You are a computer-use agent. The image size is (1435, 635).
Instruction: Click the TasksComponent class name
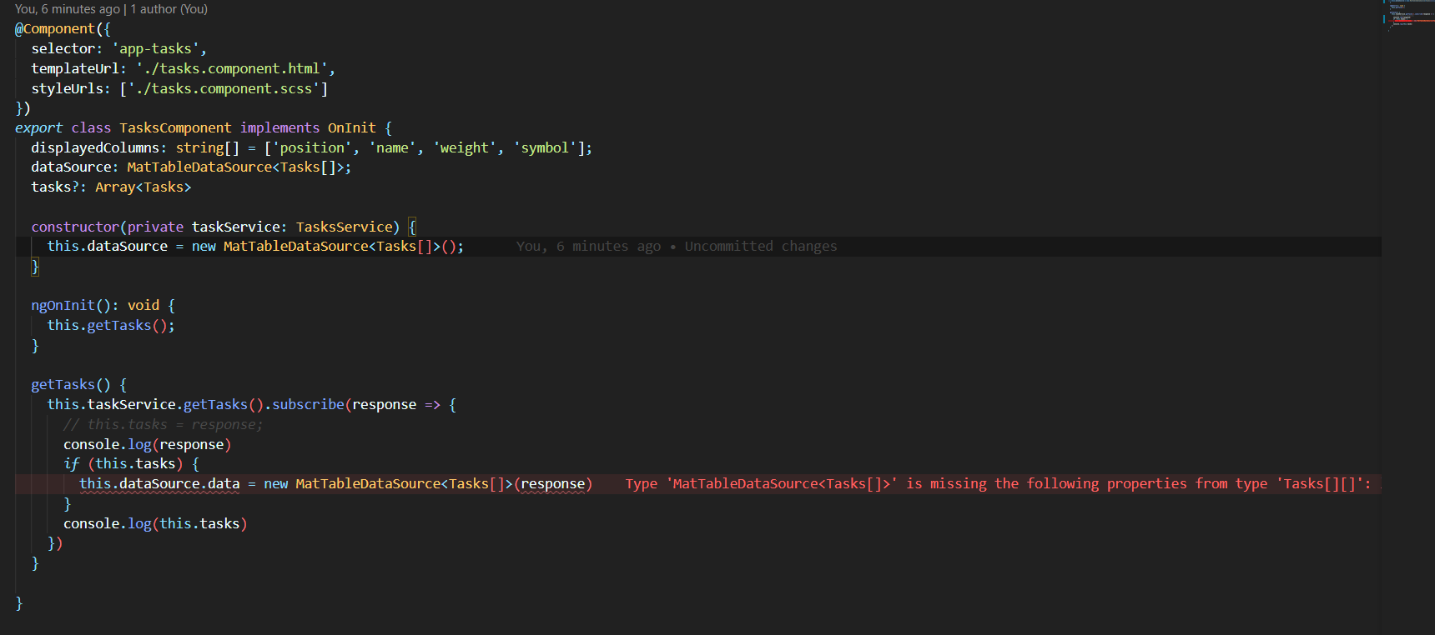tap(175, 127)
